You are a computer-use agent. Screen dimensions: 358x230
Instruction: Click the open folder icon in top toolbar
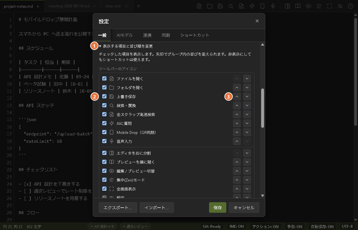pos(210,6)
